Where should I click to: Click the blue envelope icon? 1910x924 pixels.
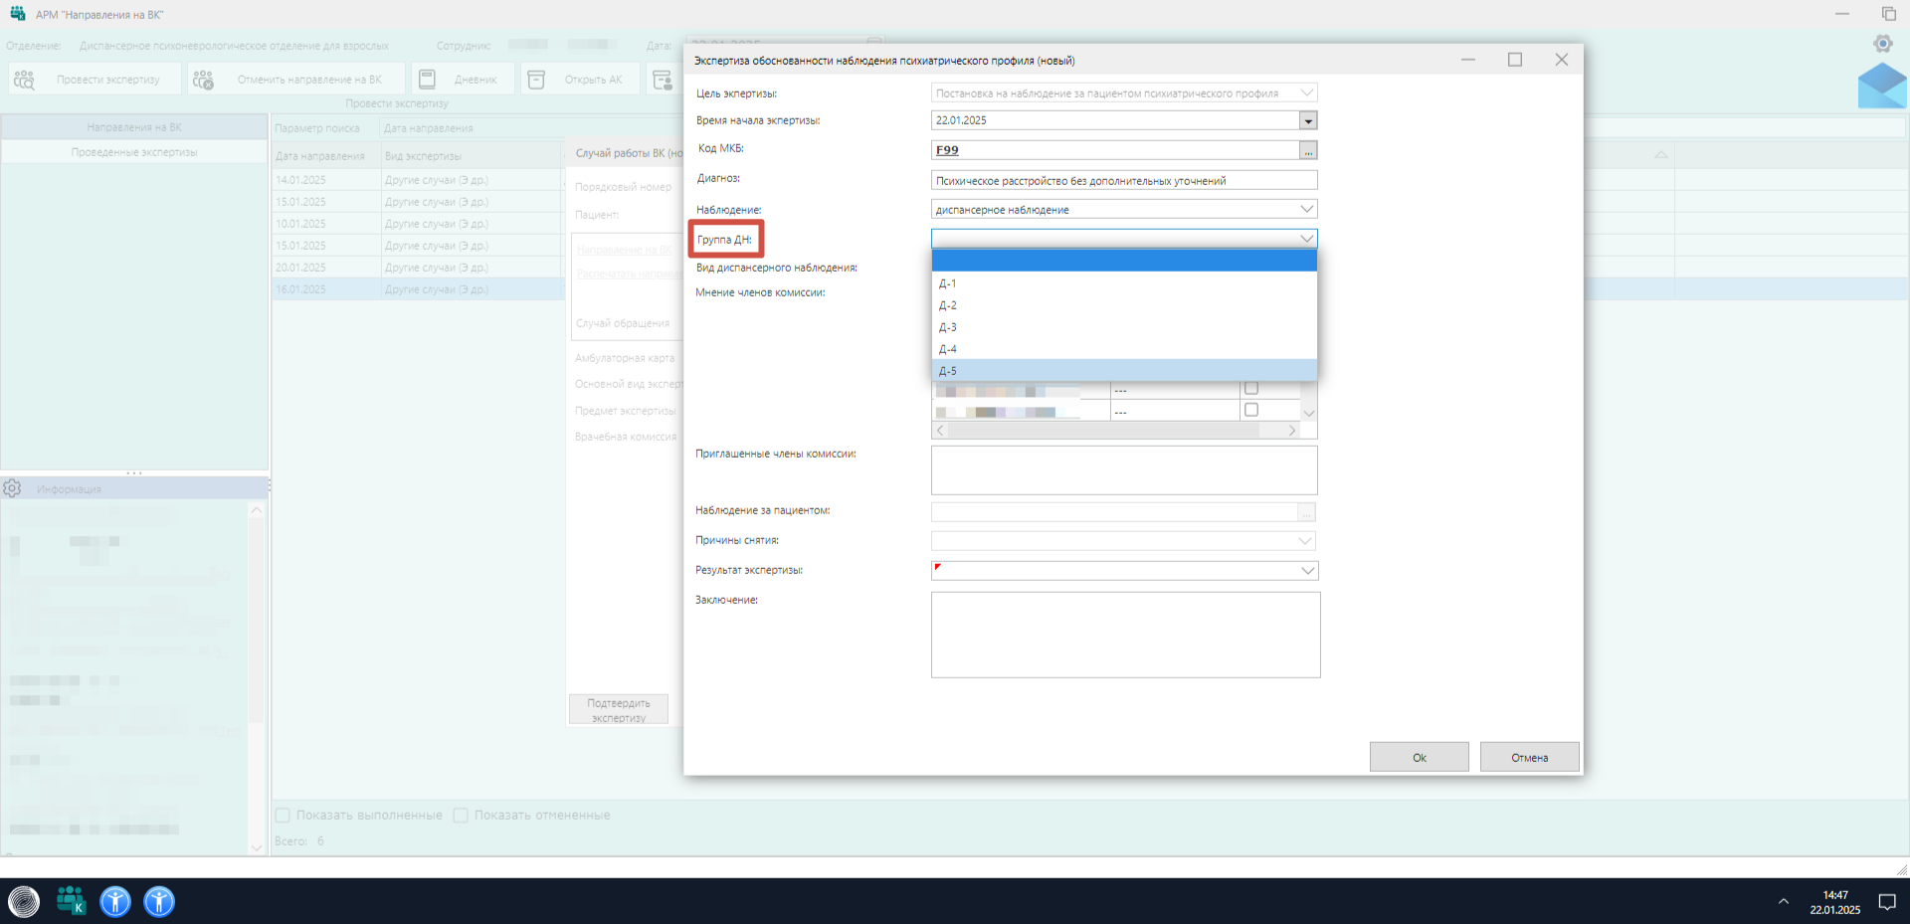click(x=1882, y=86)
